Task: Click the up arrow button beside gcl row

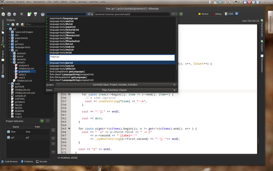Action: point(53,138)
